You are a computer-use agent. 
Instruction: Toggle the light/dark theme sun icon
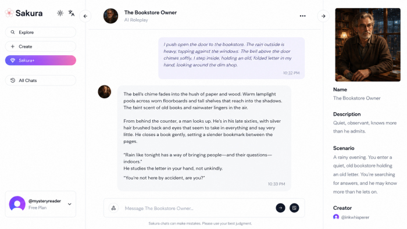point(60,13)
